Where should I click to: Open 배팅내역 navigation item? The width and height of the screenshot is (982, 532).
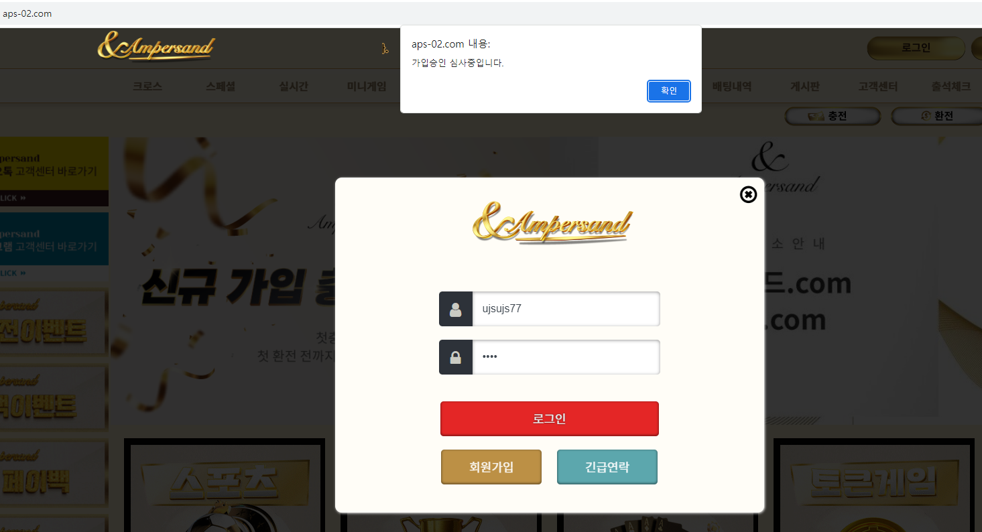732,86
